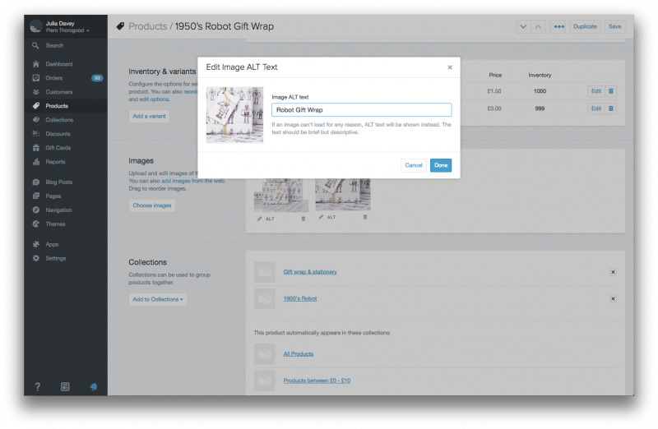Click the Reports bar chart icon

[x=36, y=161]
